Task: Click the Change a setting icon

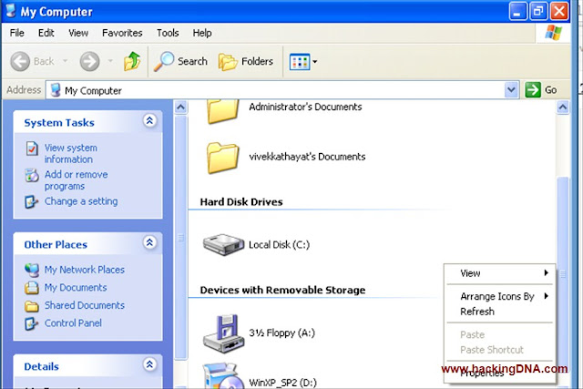Action: click(x=31, y=202)
